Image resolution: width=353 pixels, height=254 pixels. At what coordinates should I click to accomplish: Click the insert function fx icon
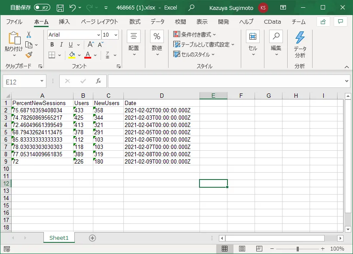click(x=98, y=81)
